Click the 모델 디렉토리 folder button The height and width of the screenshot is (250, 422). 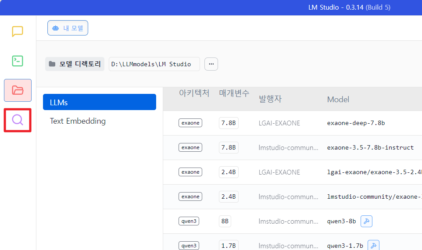[x=75, y=64]
